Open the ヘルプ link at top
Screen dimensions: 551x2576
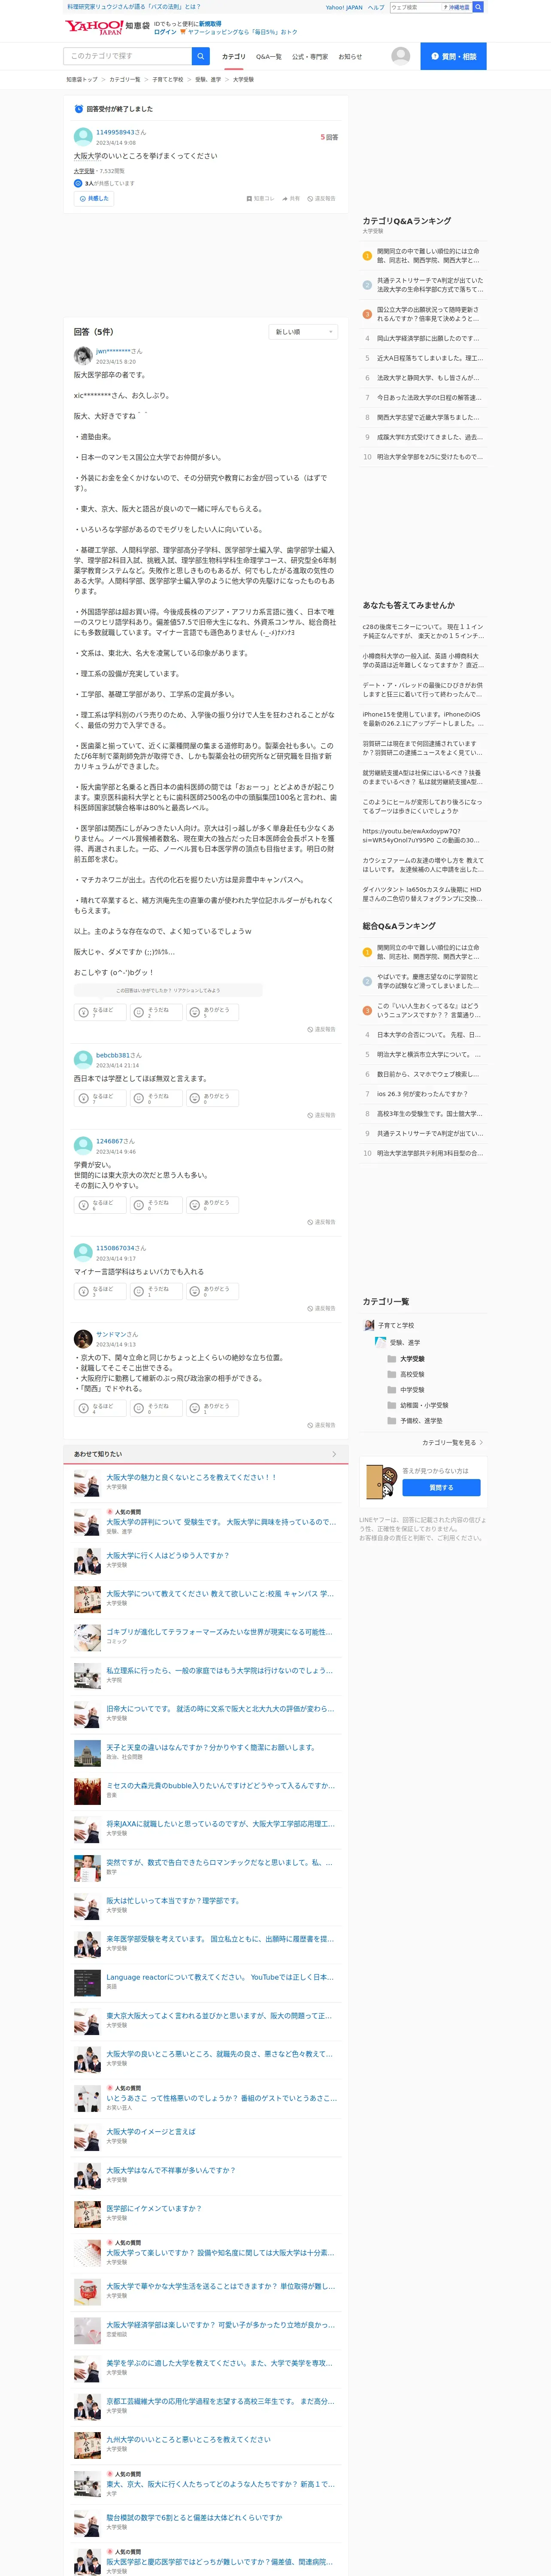click(376, 7)
